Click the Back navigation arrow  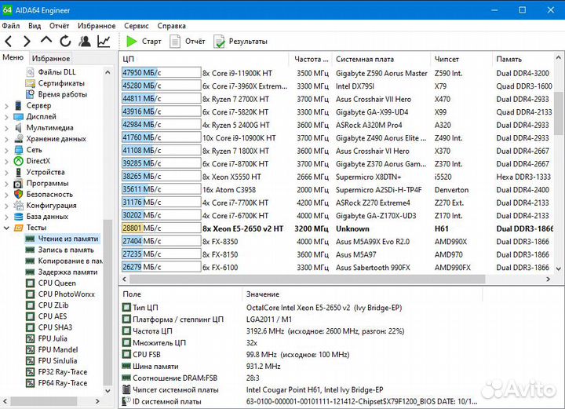click(x=9, y=42)
